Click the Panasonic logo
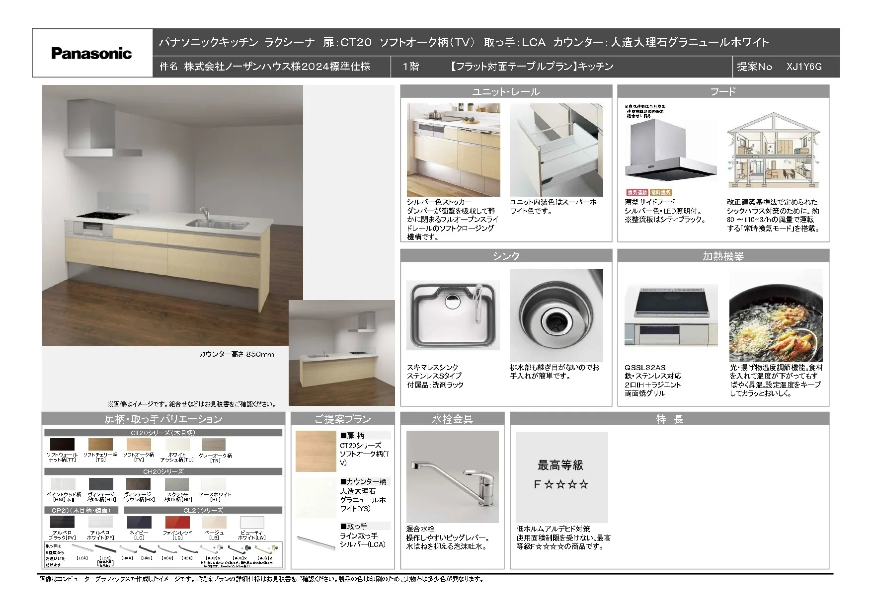The width and height of the screenshot is (872, 616). point(91,53)
